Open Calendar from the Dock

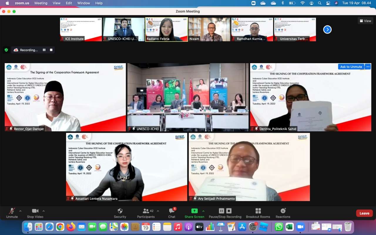146,227
